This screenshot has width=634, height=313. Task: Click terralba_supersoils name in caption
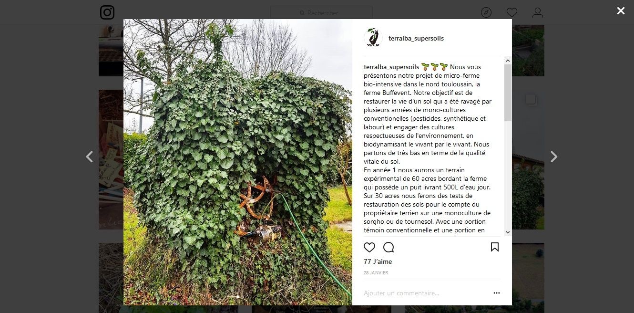tap(391, 67)
